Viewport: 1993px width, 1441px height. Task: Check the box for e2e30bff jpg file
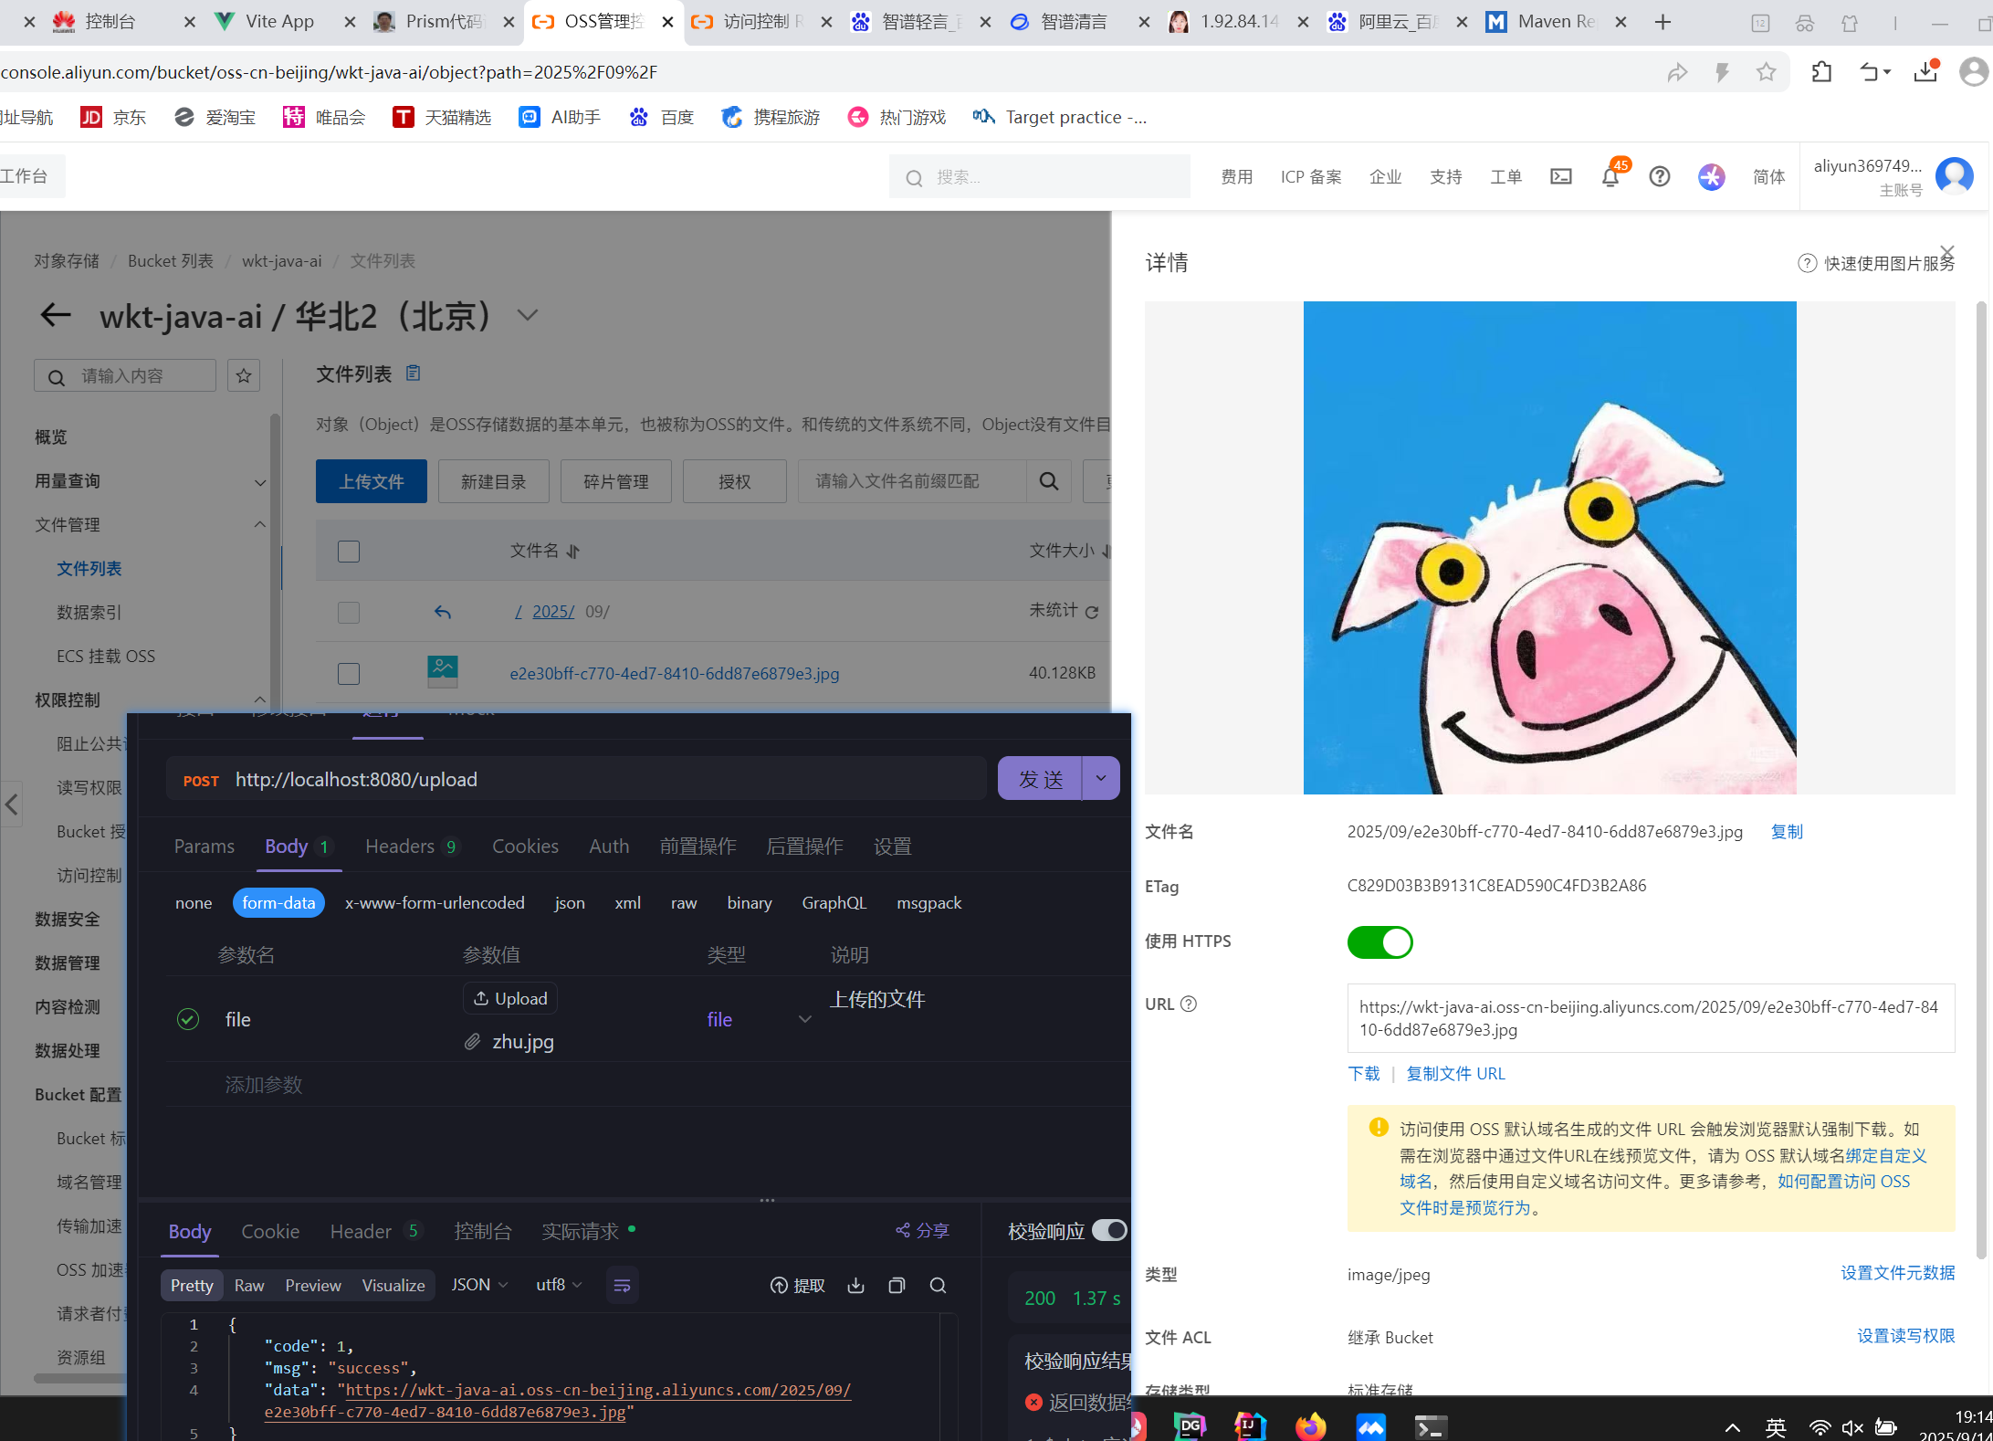pyautogui.click(x=349, y=674)
